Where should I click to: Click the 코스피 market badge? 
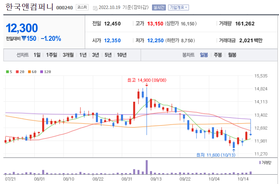[82, 7]
